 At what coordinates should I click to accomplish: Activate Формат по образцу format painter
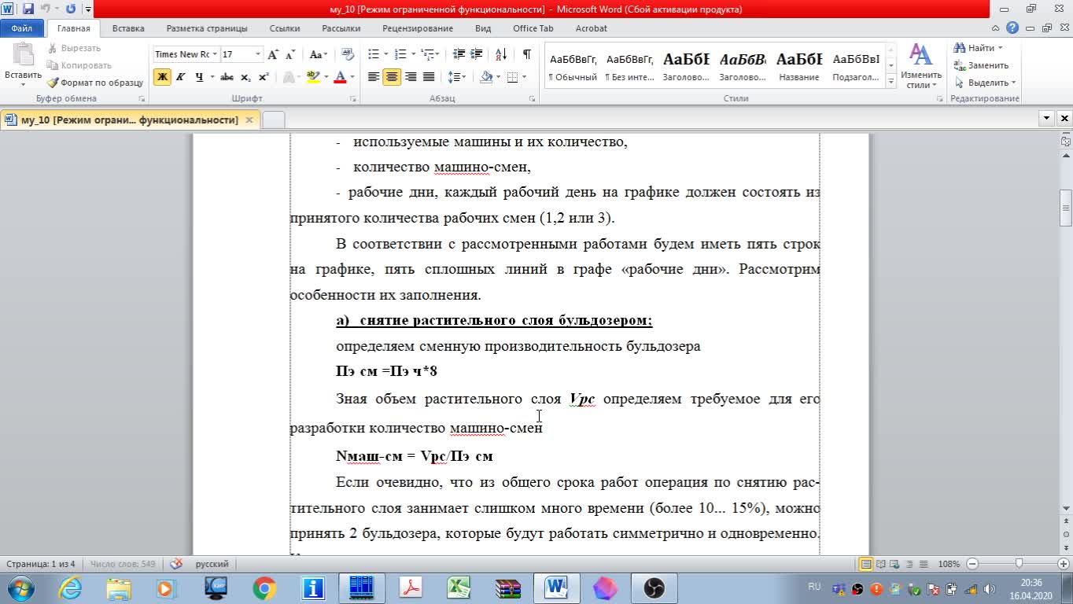[x=95, y=83]
